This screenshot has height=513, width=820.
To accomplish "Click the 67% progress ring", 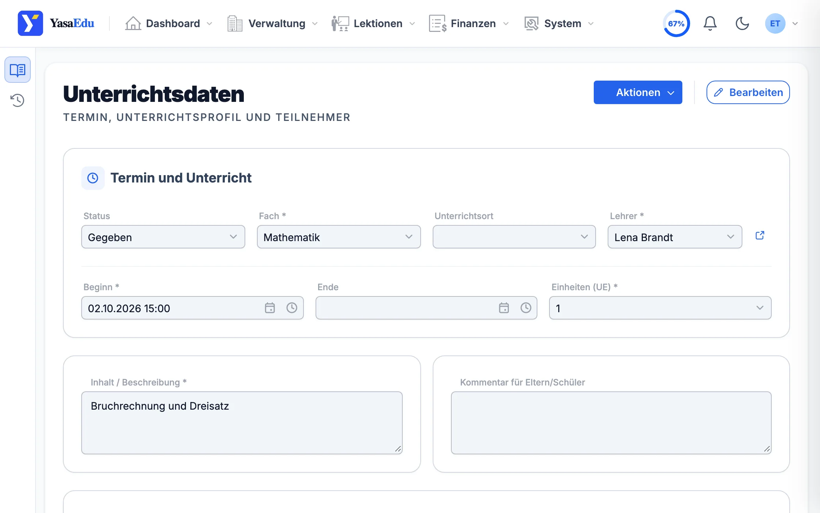I will (676, 23).
